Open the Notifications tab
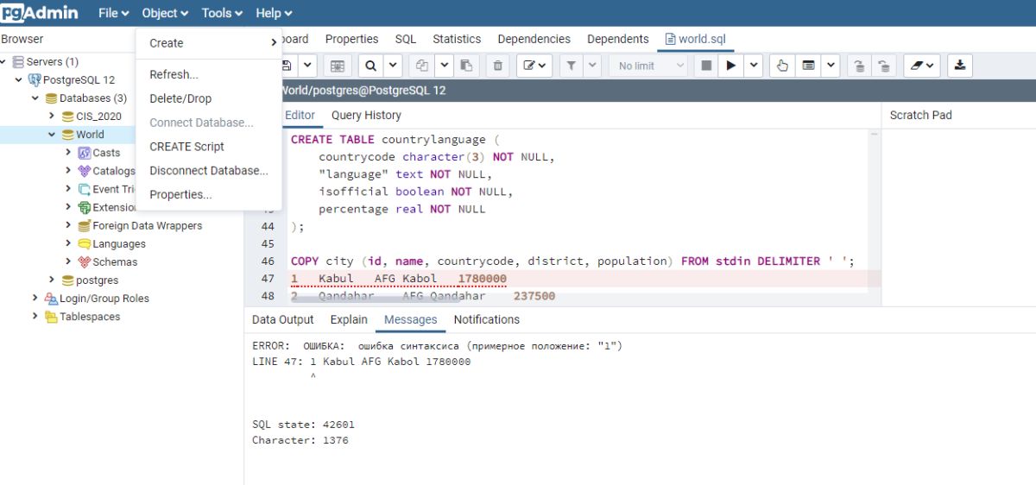Image resolution: width=1036 pixels, height=485 pixels. pos(487,319)
